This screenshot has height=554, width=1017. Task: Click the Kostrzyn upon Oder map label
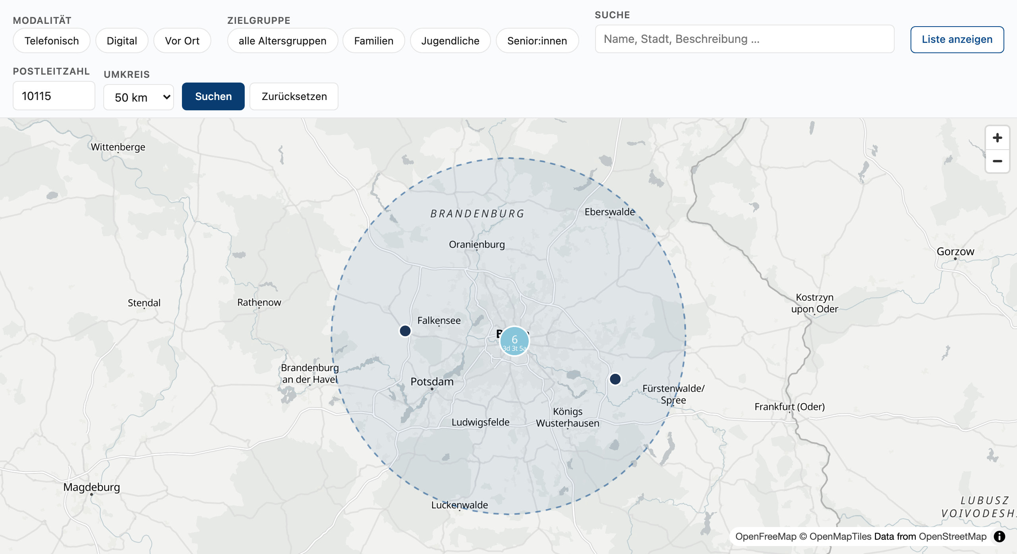coord(814,303)
